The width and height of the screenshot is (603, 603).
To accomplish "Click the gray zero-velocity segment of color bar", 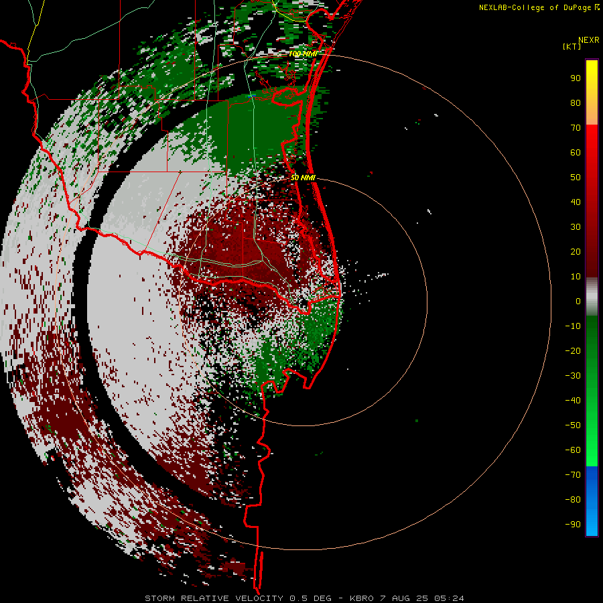I will pos(592,297).
